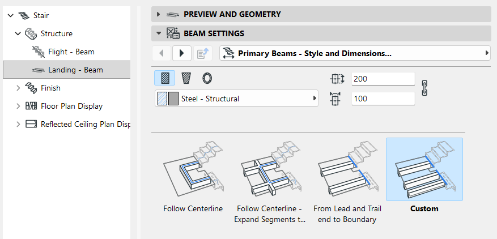Select the circular beam profile icon
The image size is (497, 239).
pos(207,78)
